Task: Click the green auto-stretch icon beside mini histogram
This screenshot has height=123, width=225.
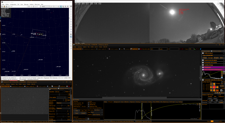Action: pyautogui.click(x=222, y=72)
